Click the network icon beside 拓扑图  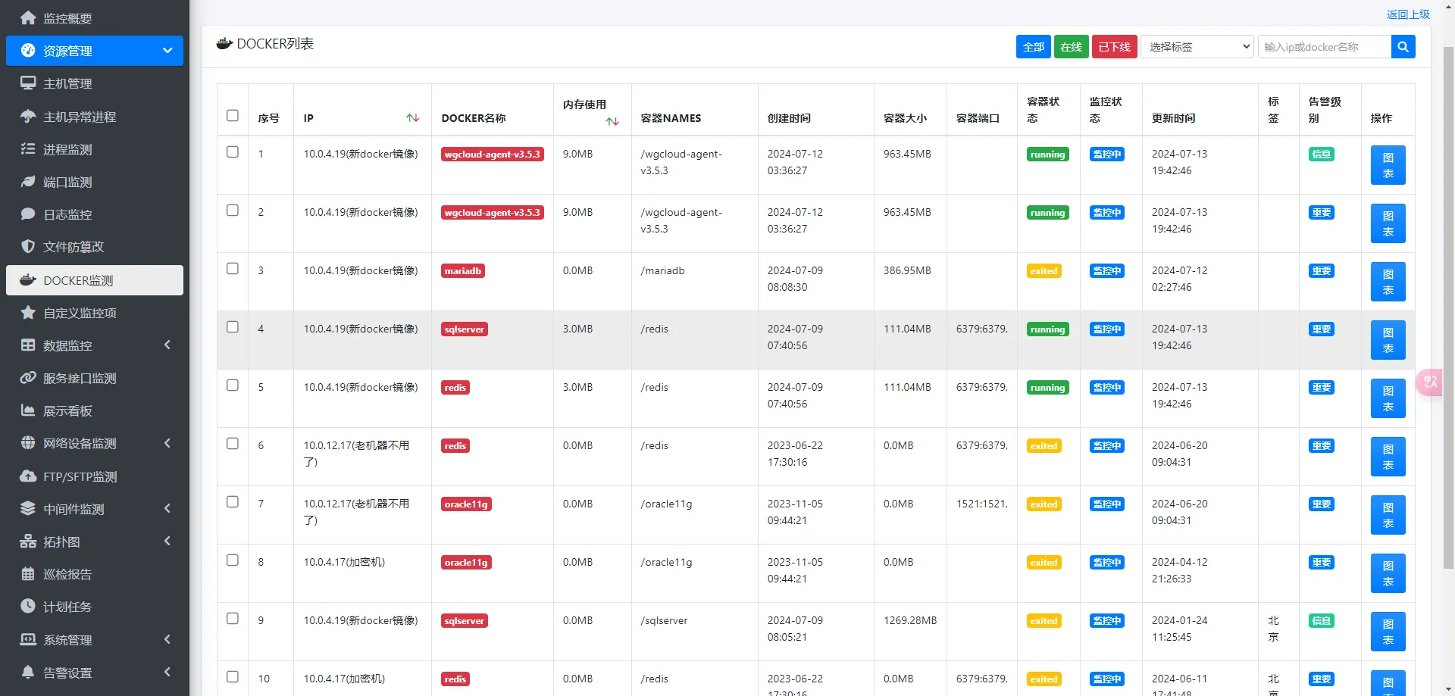[28, 541]
